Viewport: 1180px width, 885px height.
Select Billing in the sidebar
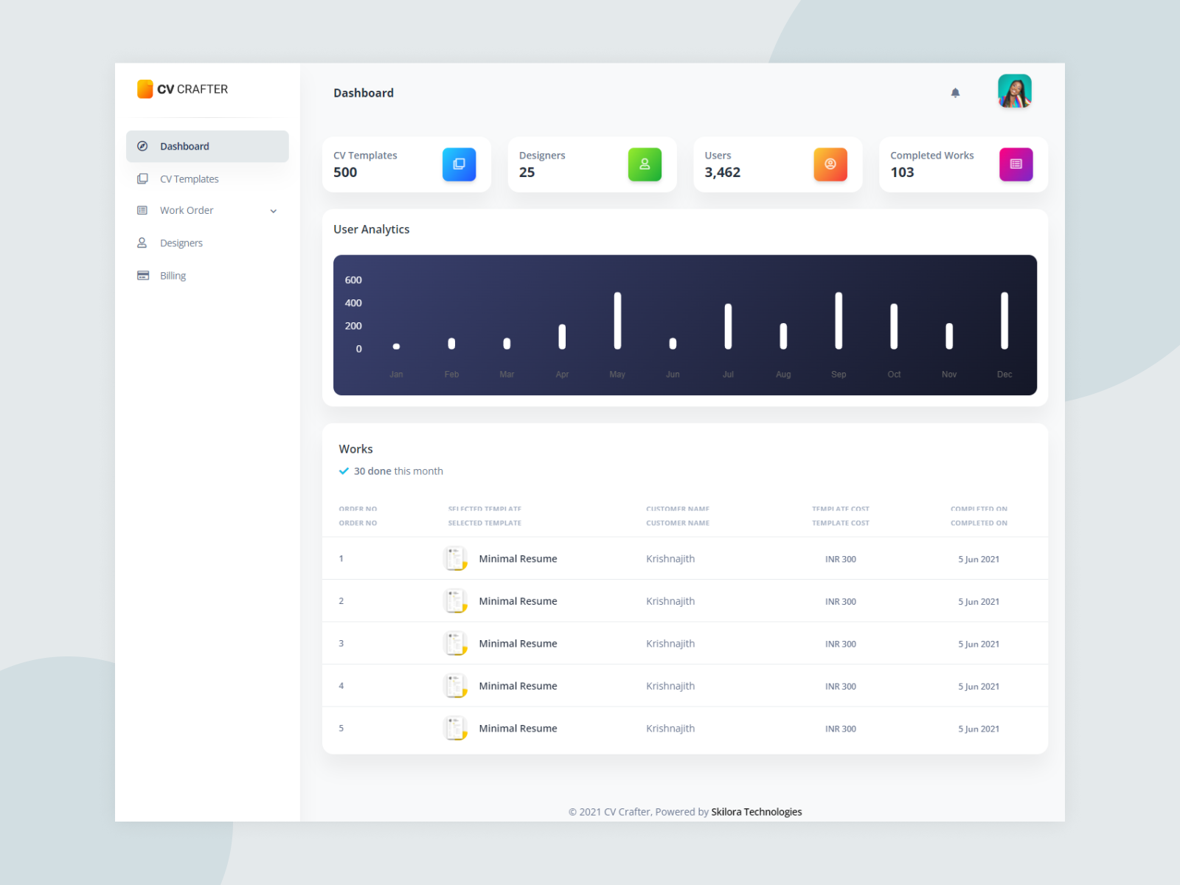(173, 275)
